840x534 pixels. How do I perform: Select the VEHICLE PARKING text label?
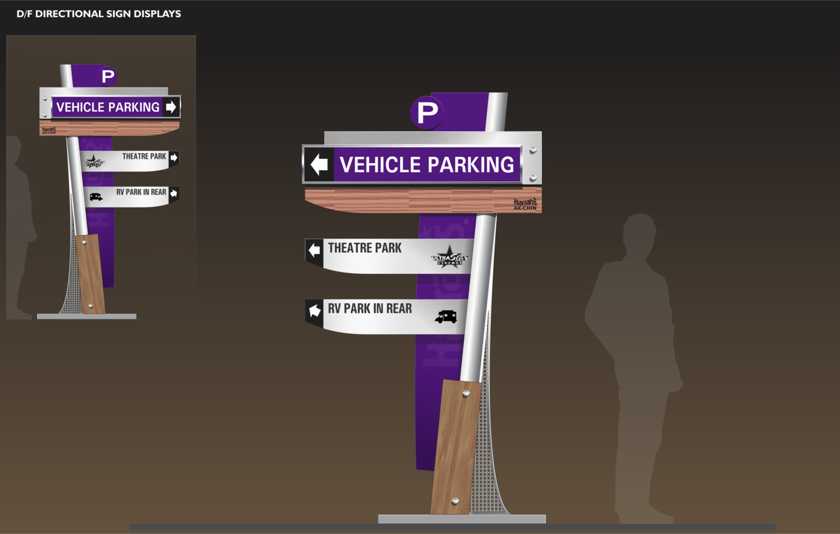point(427,163)
